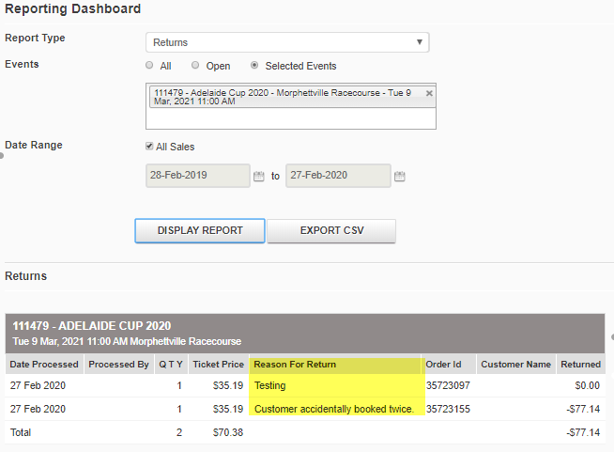614x452 pixels.
Task: Remove Adelaide Cup 2020 from selected events
Action: click(x=429, y=93)
